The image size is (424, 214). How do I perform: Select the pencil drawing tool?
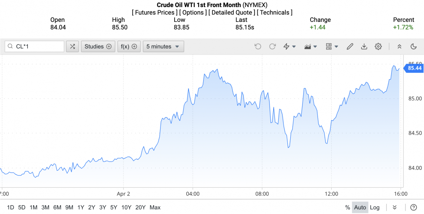pyautogui.click(x=350, y=46)
